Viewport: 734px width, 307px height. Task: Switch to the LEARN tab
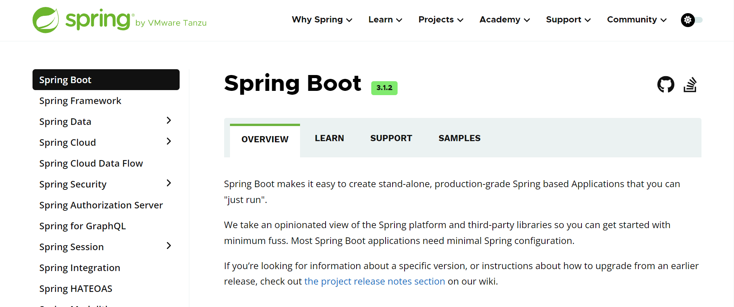(x=329, y=138)
